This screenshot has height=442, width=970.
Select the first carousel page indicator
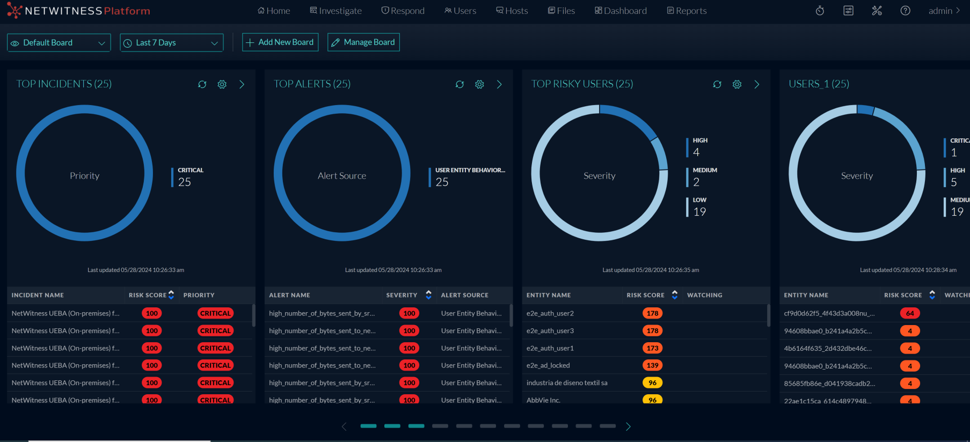pos(368,426)
